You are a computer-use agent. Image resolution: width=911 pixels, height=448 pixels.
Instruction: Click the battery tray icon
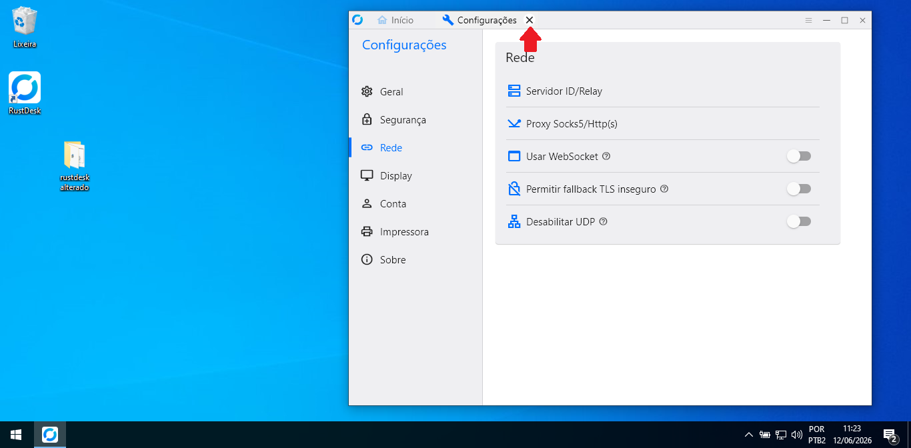[x=765, y=435]
